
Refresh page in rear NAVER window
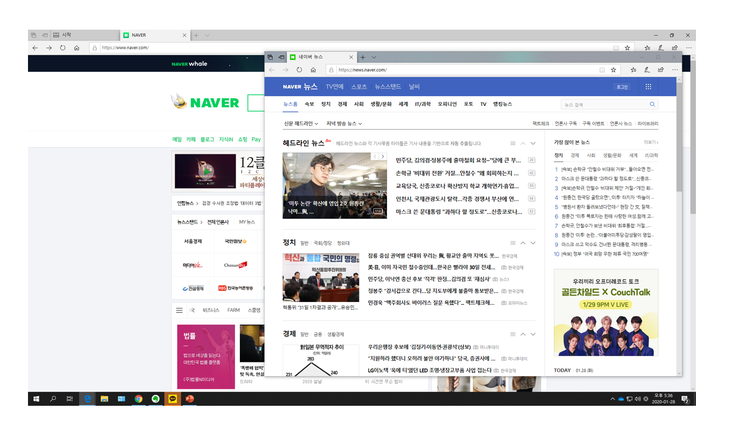pyautogui.click(x=63, y=48)
